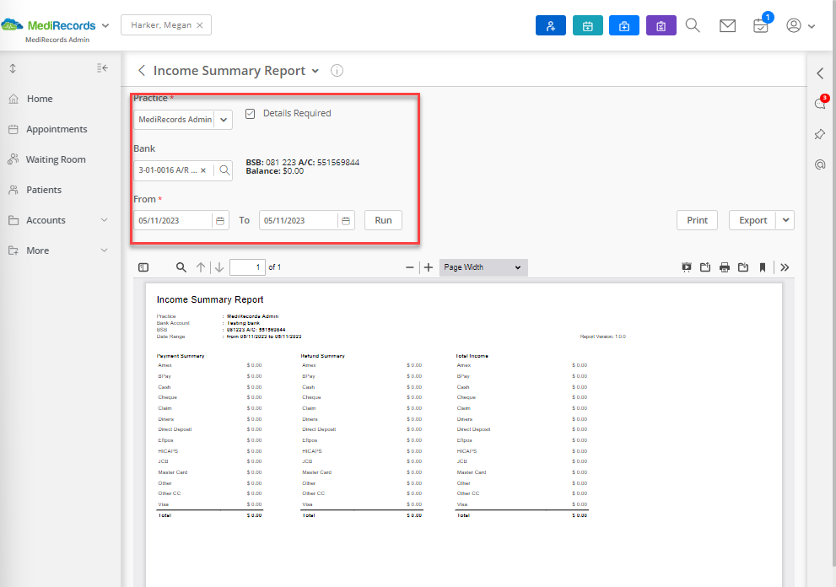
Task: Open the Income Summary Report title dropdown
Action: click(316, 71)
